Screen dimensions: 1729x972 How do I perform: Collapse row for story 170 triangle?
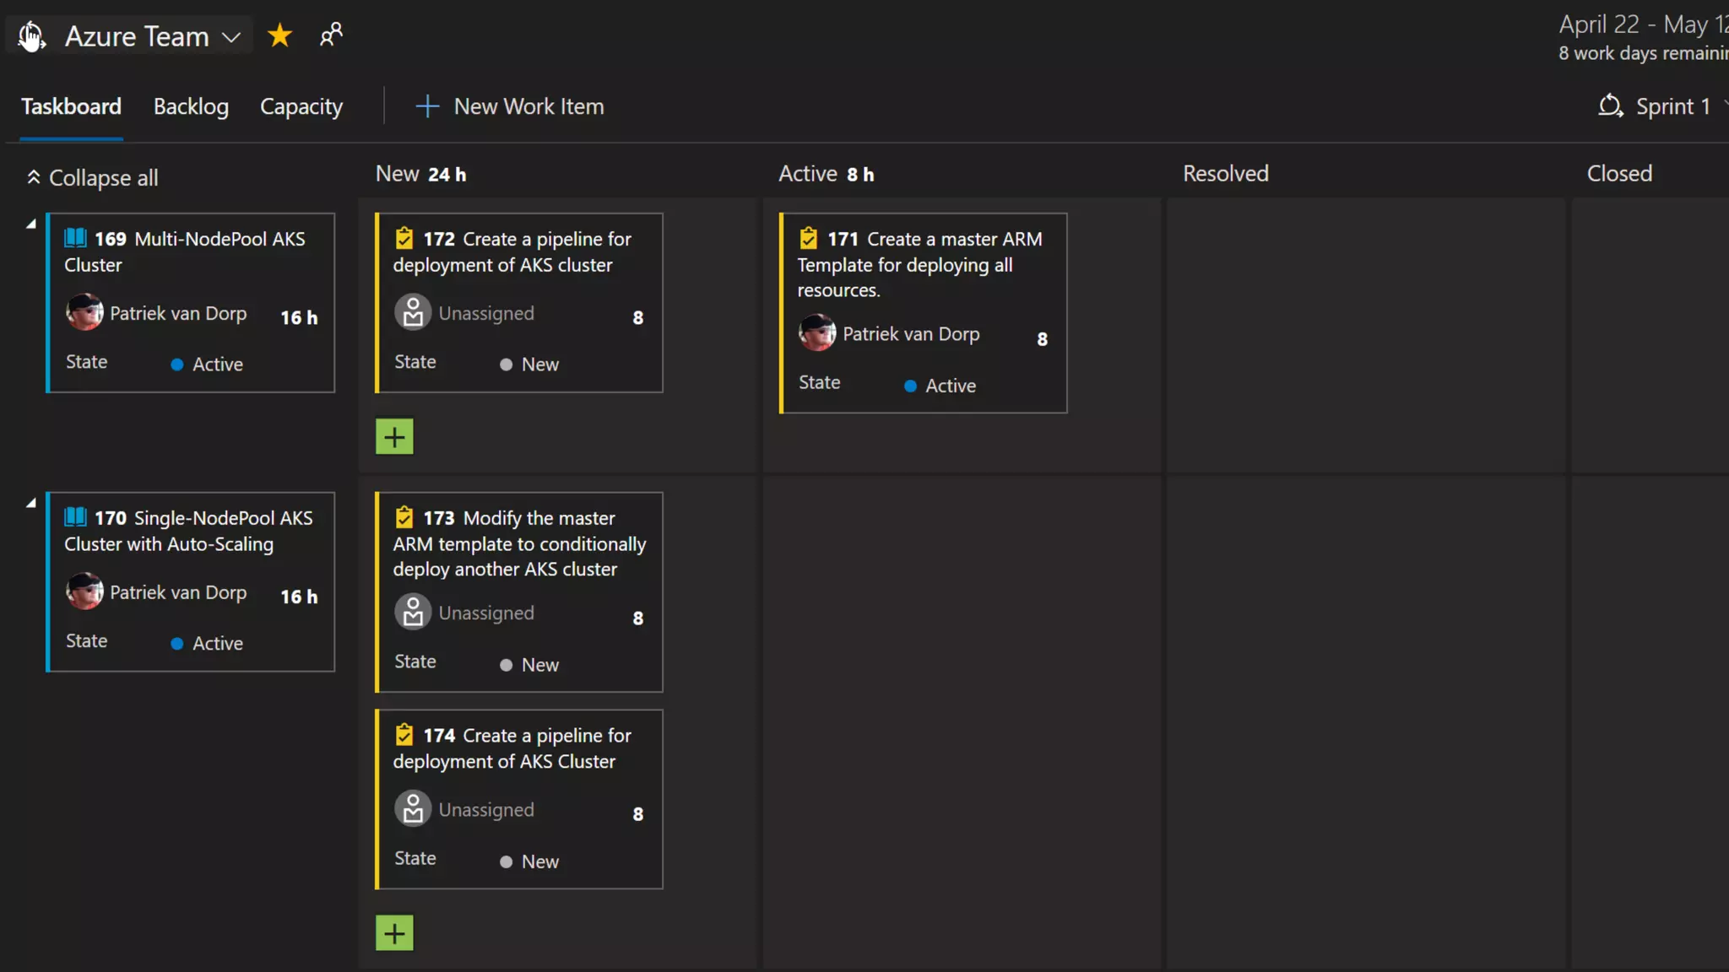coord(31,503)
